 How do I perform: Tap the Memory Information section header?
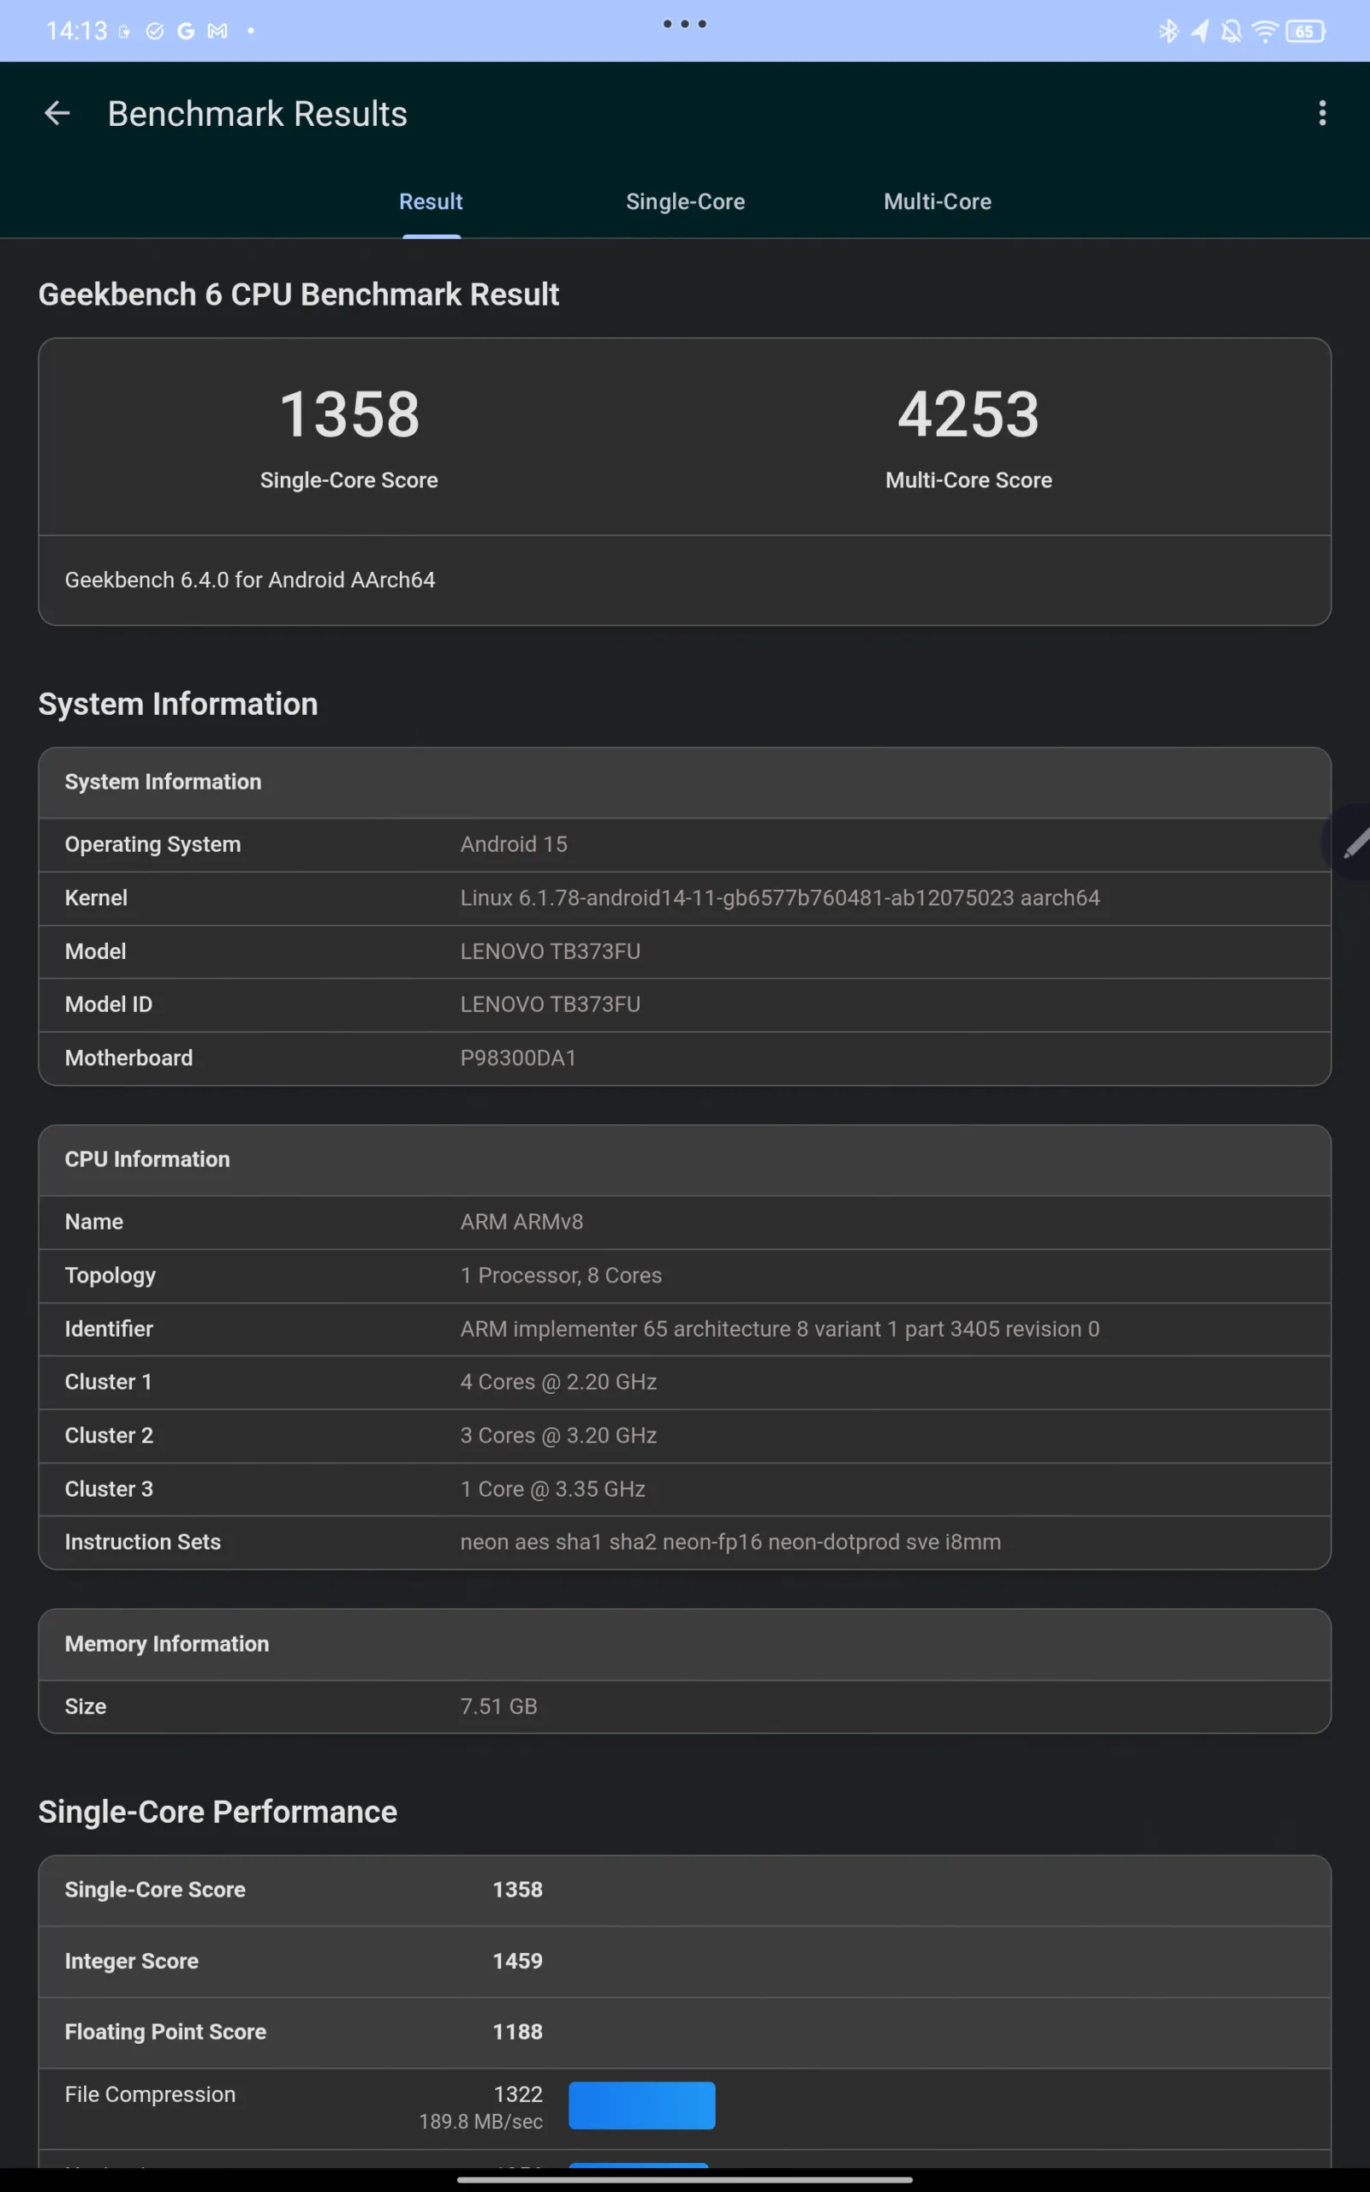685,1644
